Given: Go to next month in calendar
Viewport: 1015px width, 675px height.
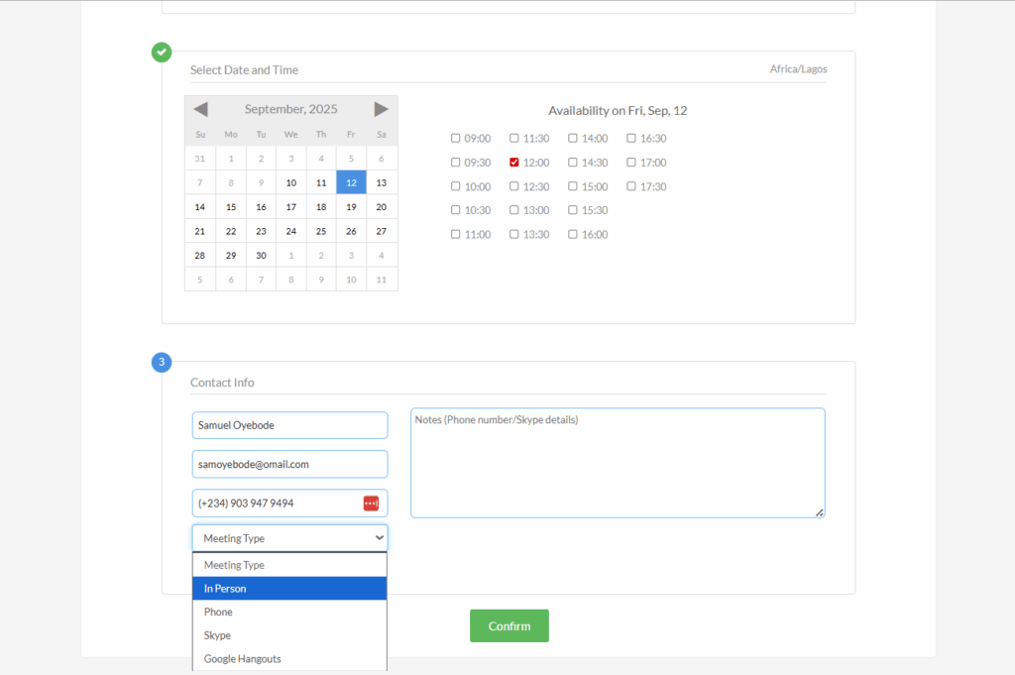Looking at the screenshot, I should click(x=382, y=109).
